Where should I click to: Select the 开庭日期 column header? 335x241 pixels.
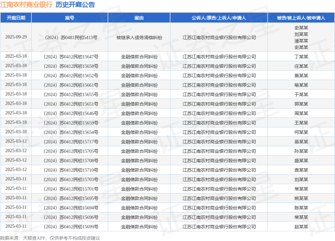[x=16, y=18]
